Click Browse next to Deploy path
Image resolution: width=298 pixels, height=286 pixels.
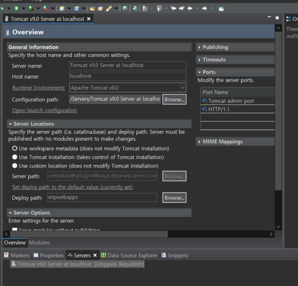pos(174,197)
